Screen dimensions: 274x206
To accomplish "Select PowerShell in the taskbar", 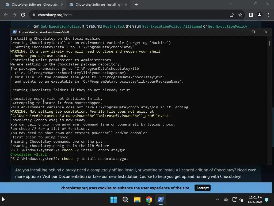I will point(161,200).
